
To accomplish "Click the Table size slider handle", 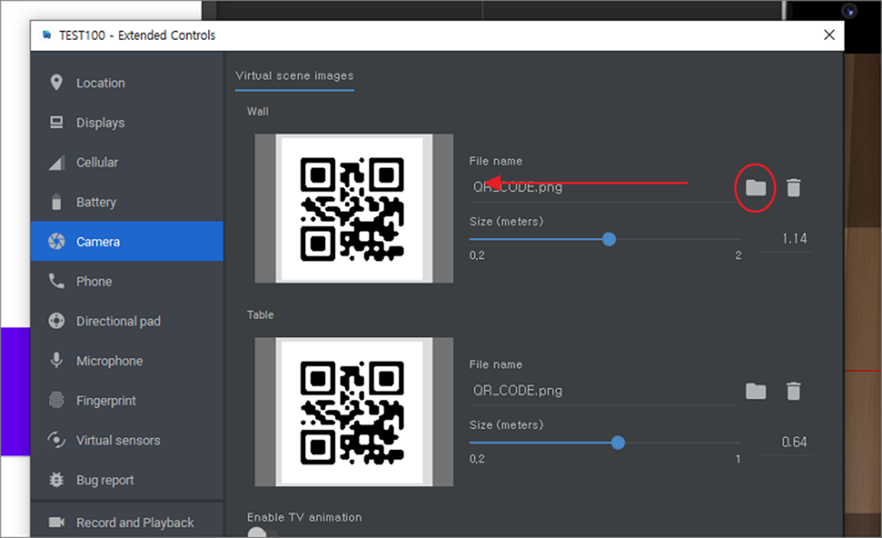I will [x=618, y=443].
